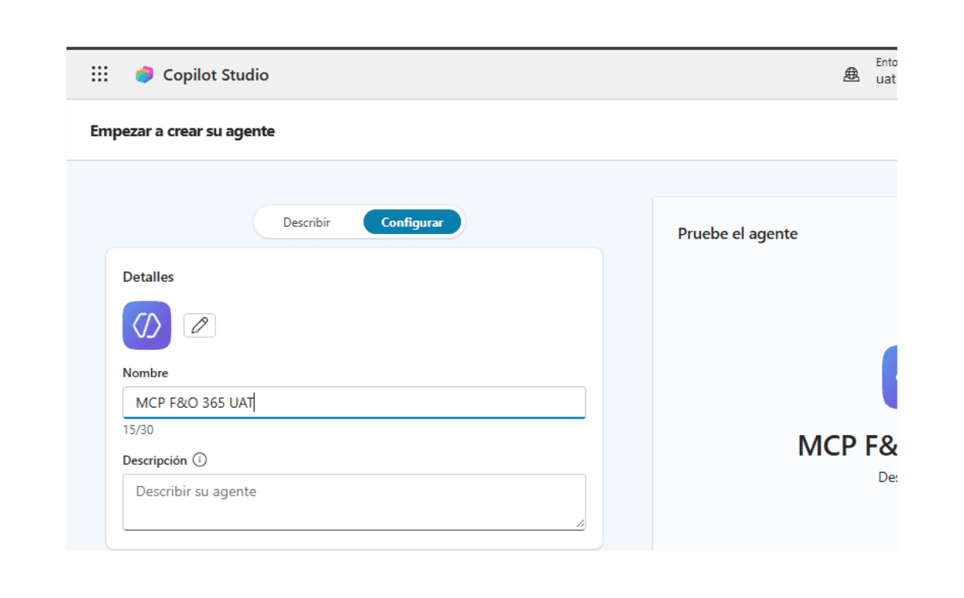This screenshot has width=964, height=598.
Task: Click the pencil edit icon button
Action: (200, 326)
